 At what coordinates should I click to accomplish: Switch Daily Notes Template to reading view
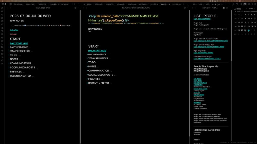coord(185,8)
